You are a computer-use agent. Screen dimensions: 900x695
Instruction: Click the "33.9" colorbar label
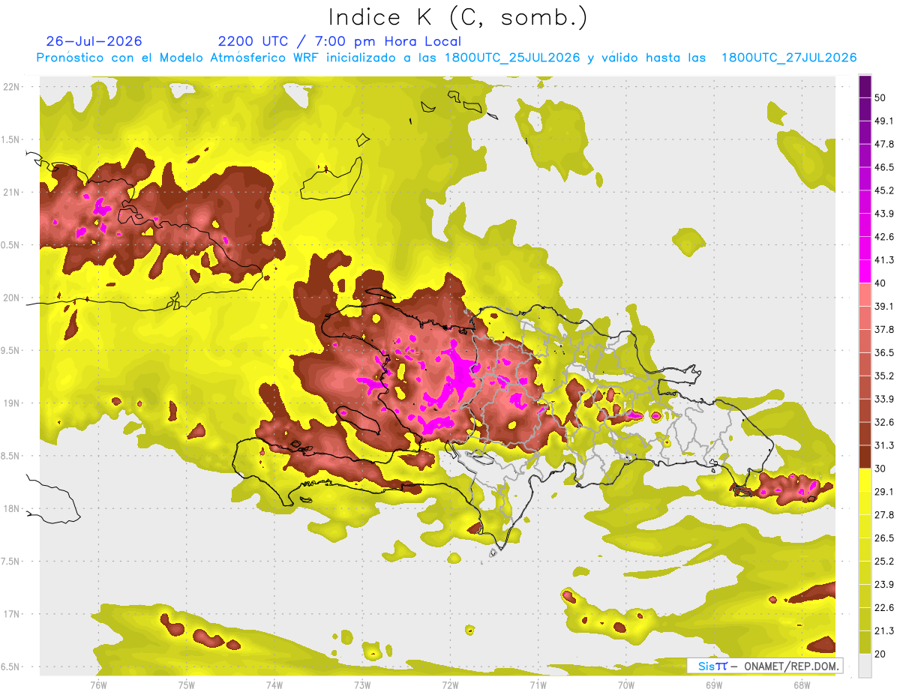coord(884,400)
